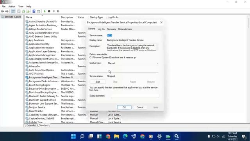
Task: Click the green Start Service toolbar icon
Action: pos(45,11)
